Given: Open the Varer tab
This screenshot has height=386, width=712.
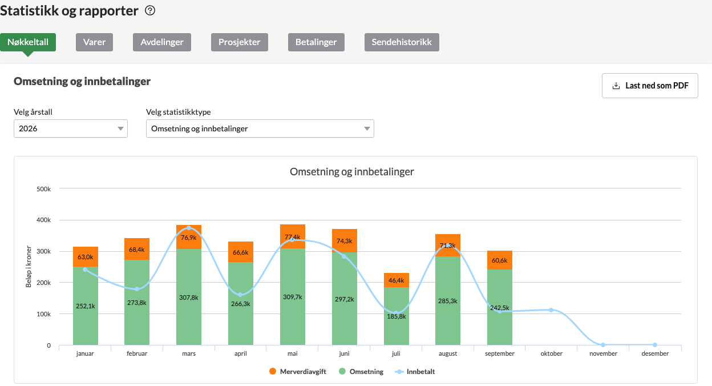Looking at the screenshot, I should (x=95, y=42).
